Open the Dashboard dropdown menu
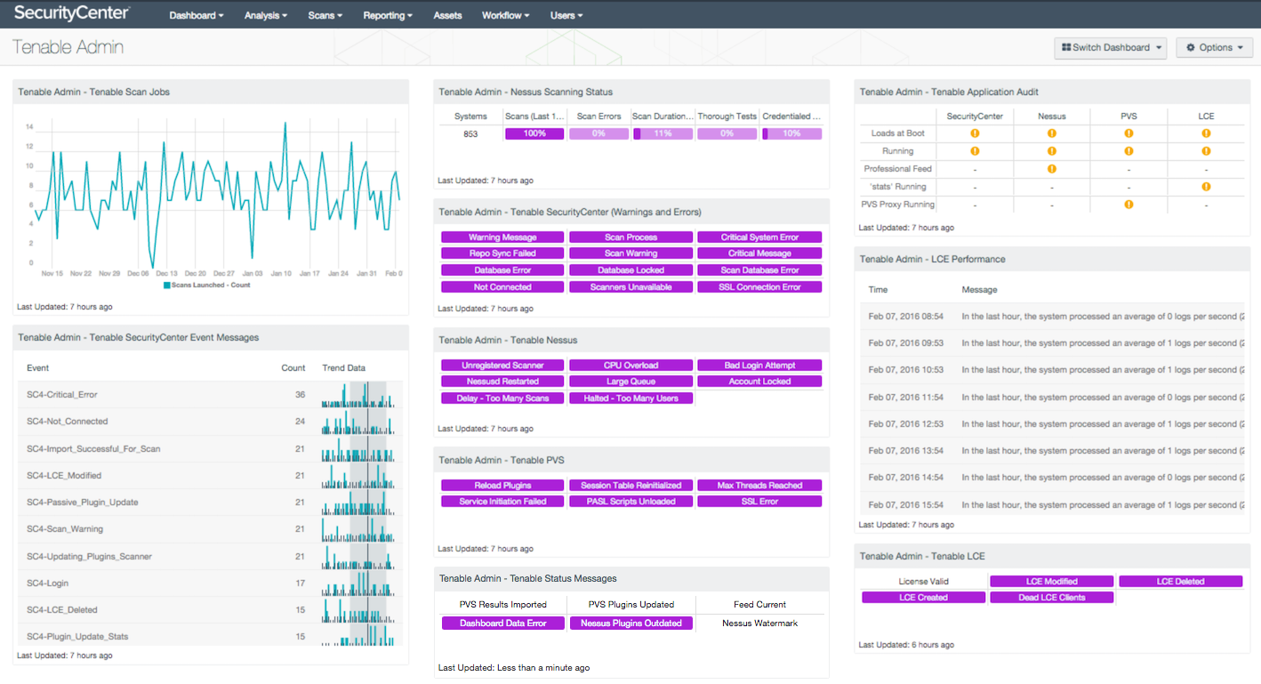The image size is (1261, 684). 196,15
